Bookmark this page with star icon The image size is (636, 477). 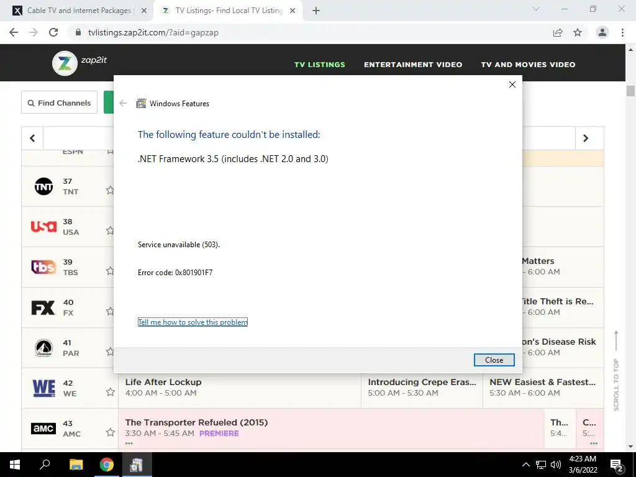point(578,32)
